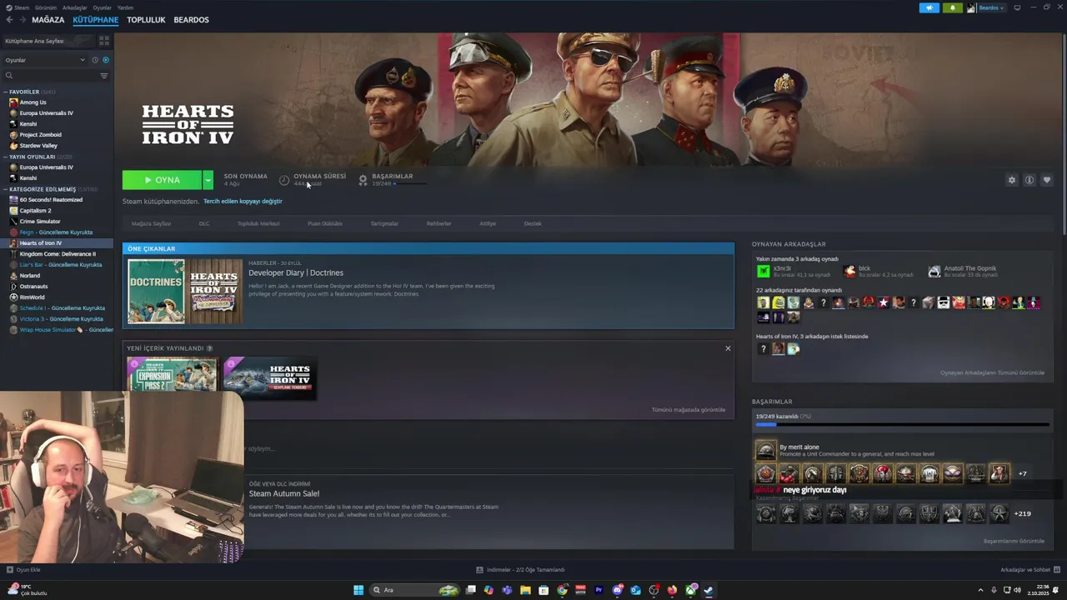Open advanced filter options icon
This screenshot has height=600, width=1067.
point(104,76)
